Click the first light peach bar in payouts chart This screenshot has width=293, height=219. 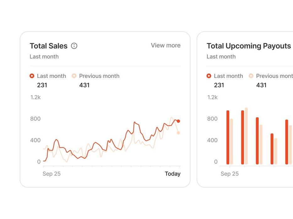[231, 142]
